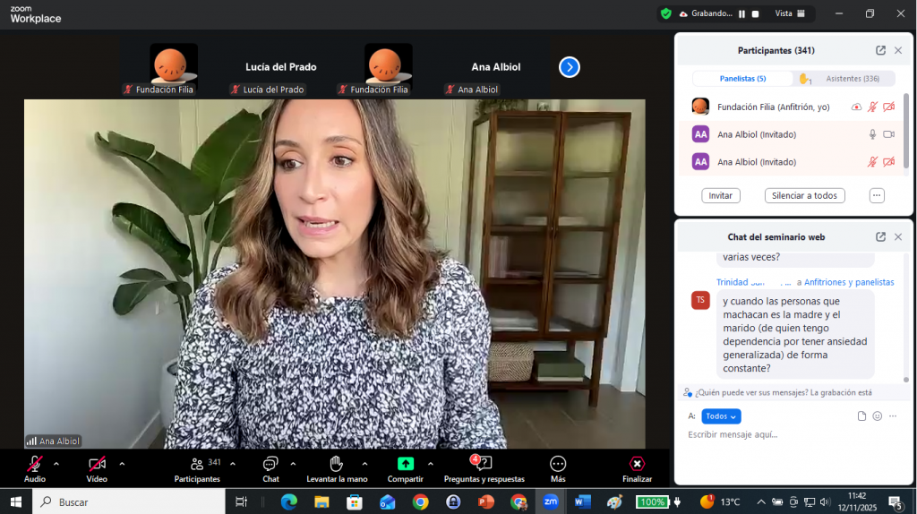Unmute the microphone with the Audio button
Screen dimensions: 917x514
[35, 464]
